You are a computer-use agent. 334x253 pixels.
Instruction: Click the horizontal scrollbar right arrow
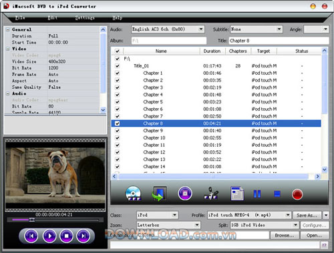317,176
